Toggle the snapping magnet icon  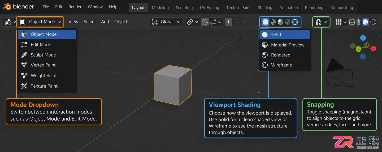click(319, 22)
